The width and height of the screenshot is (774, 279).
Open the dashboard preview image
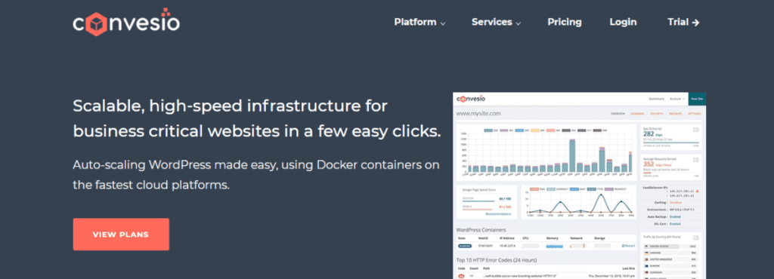point(580,185)
